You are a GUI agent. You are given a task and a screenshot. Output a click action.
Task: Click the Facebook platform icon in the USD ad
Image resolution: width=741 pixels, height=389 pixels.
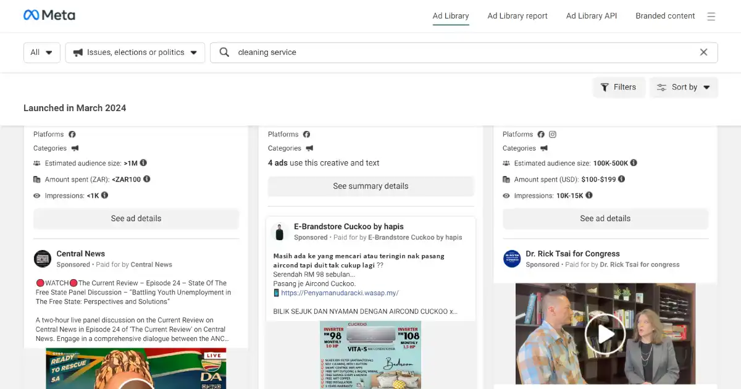[542, 134]
